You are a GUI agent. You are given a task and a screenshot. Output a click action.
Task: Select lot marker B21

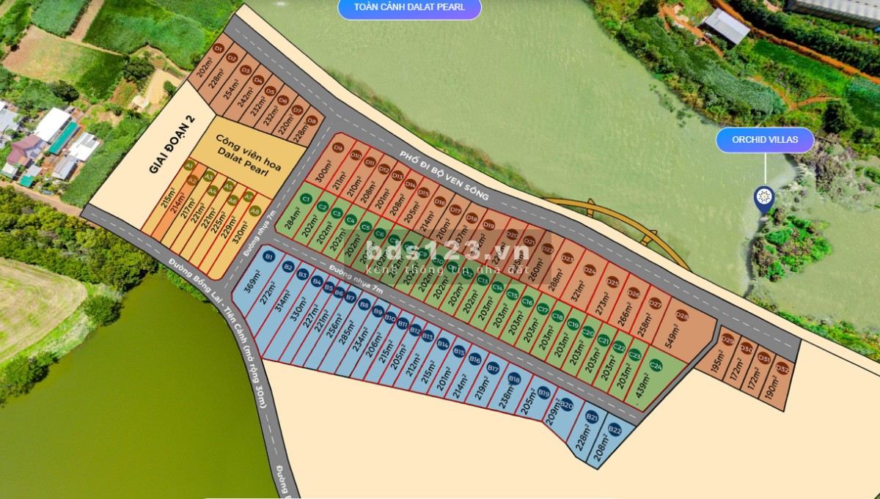pyautogui.click(x=592, y=417)
